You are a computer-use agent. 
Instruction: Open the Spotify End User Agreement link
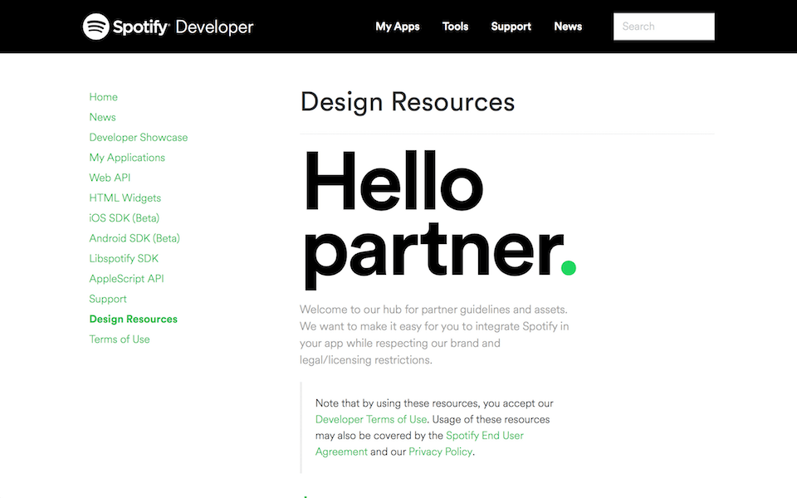pos(419,443)
